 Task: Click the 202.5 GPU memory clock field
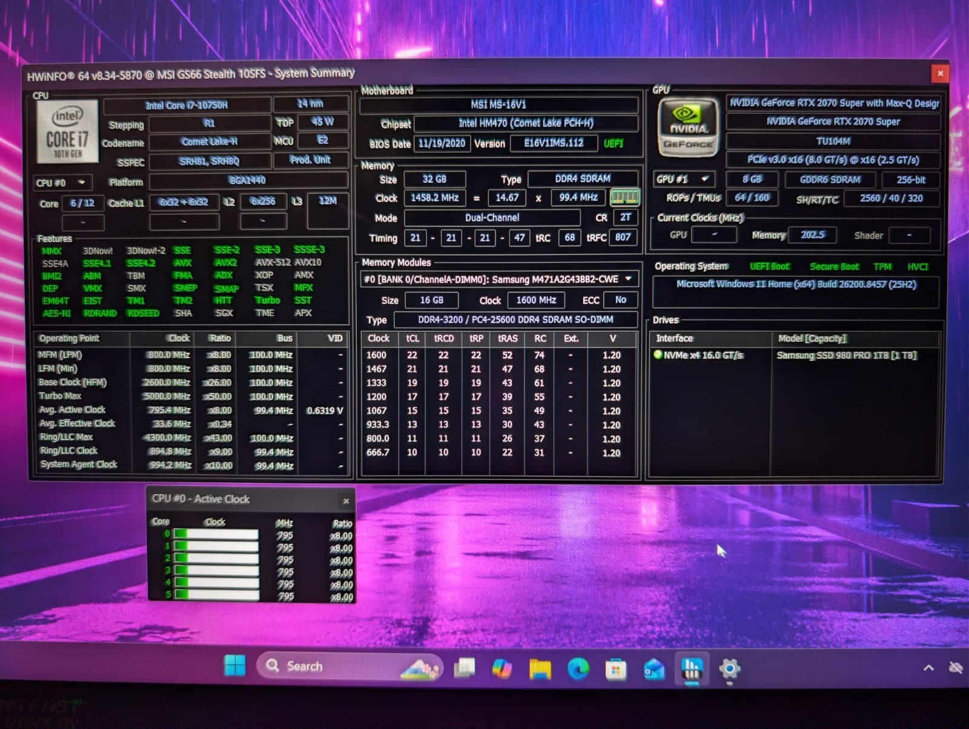(x=812, y=235)
